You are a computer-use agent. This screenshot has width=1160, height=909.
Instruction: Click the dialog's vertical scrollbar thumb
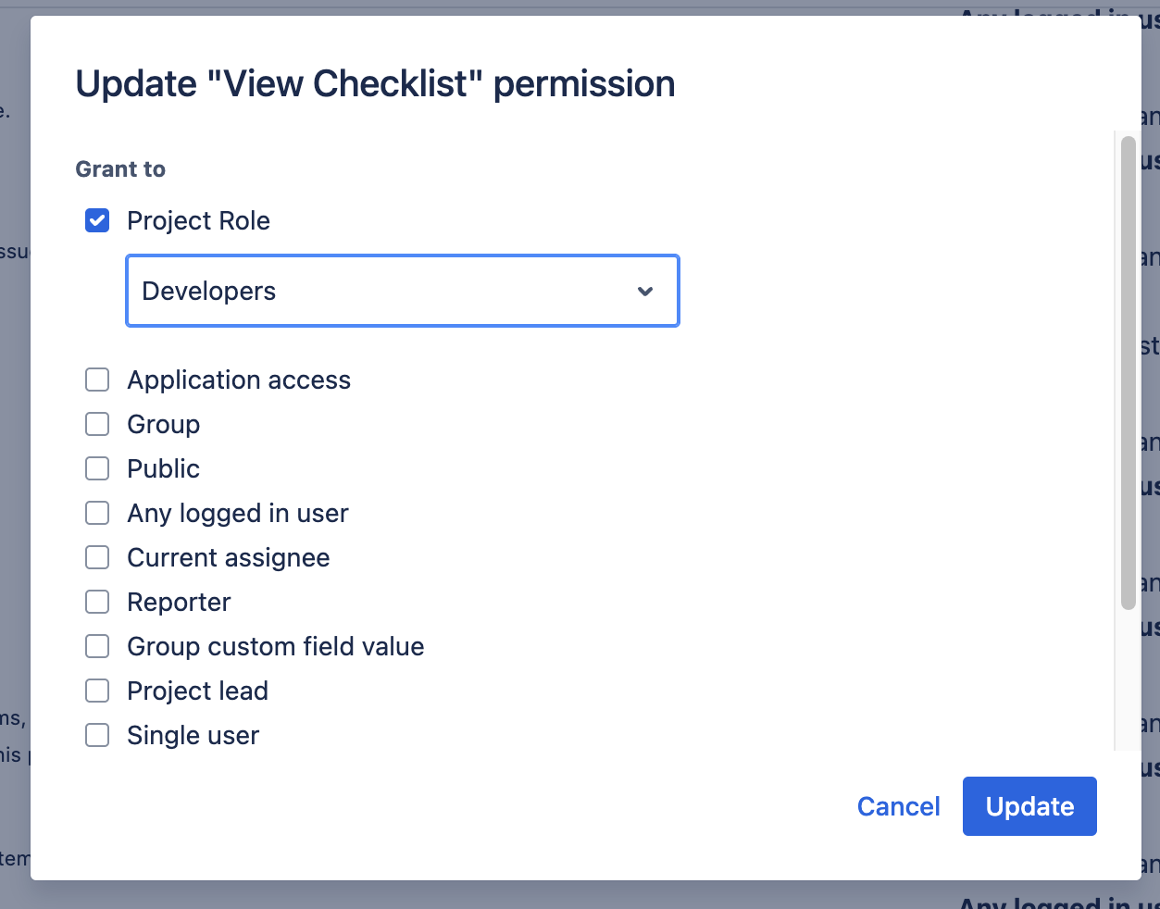1128,370
